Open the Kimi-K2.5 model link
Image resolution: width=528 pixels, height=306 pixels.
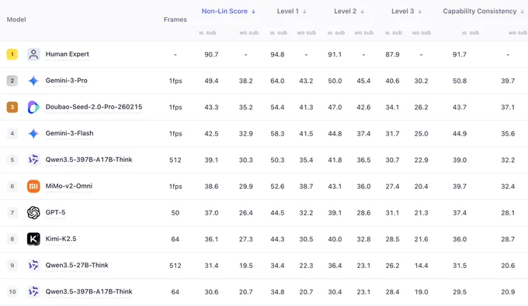point(61,239)
